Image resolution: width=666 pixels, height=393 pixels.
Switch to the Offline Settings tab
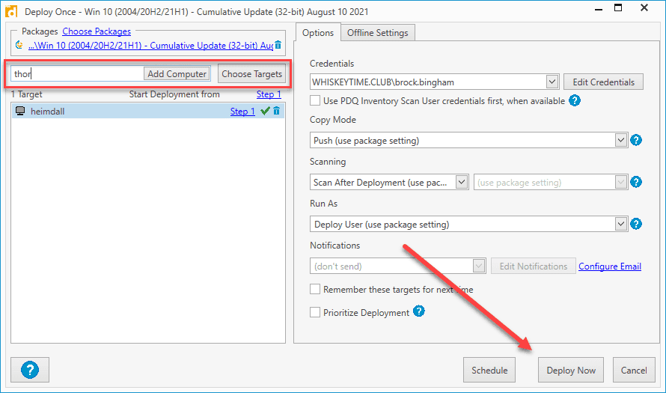(x=378, y=33)
